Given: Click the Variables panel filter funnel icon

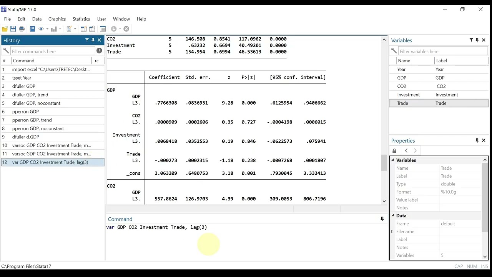Looking at the screenshot, I should (471, 40).
